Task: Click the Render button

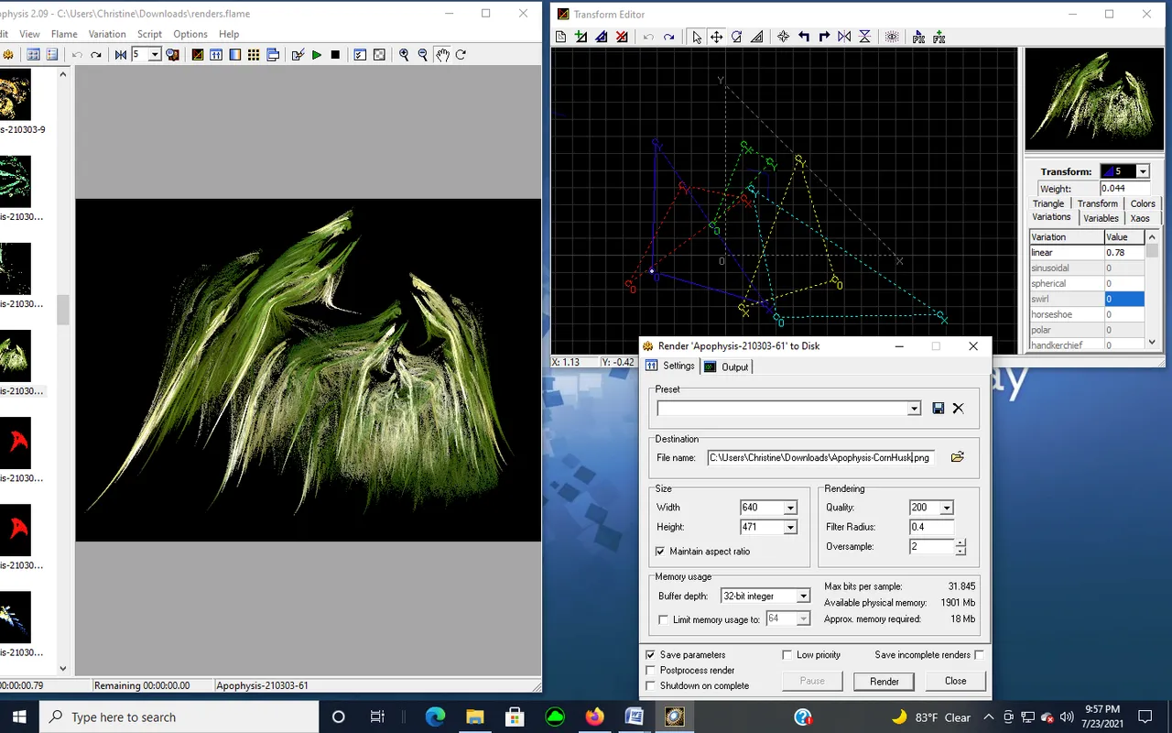Action: [884, 682]
